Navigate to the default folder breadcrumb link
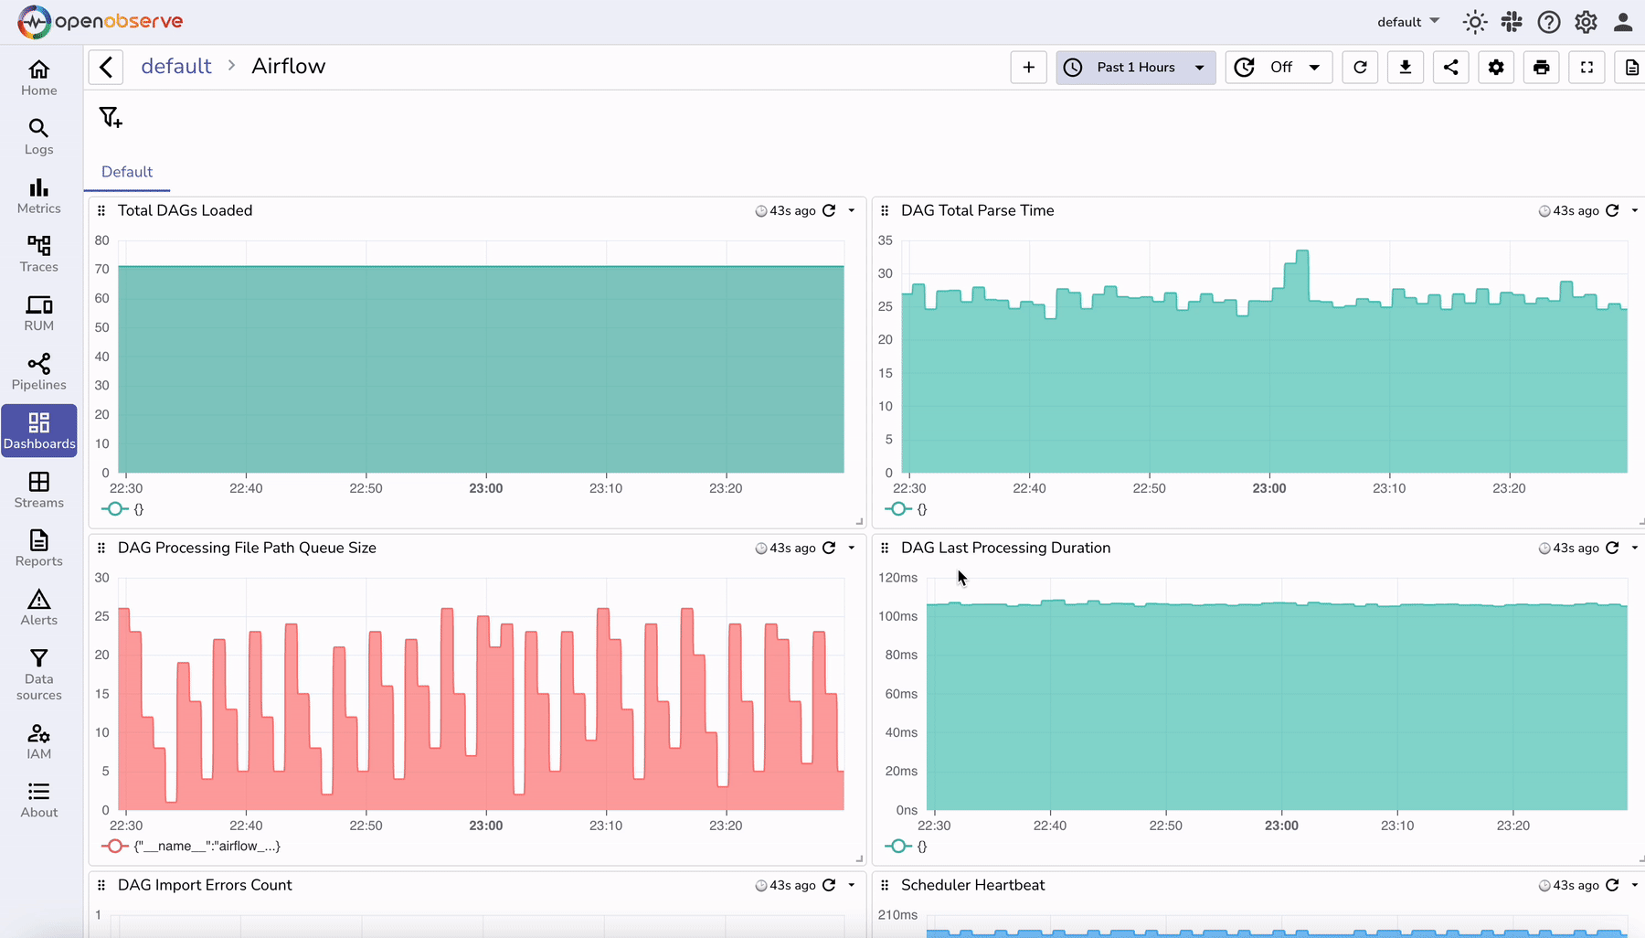 [175, 67]
